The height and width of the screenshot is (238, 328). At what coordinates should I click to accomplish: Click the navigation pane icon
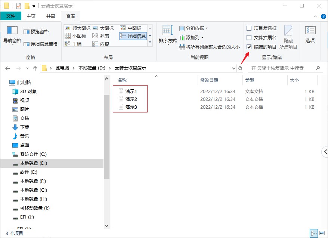[x=12, y=31]
